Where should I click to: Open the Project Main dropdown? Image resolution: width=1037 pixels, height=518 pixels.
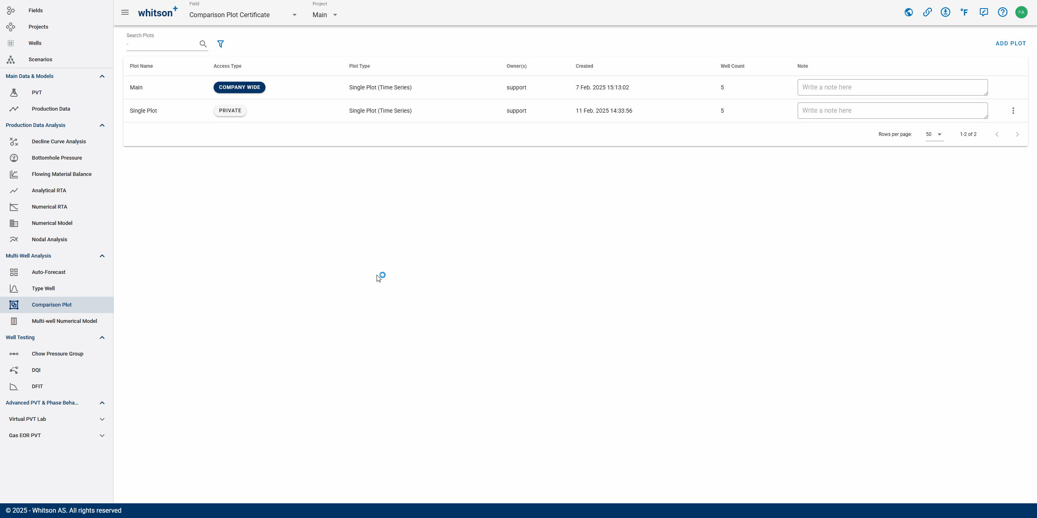325,15
